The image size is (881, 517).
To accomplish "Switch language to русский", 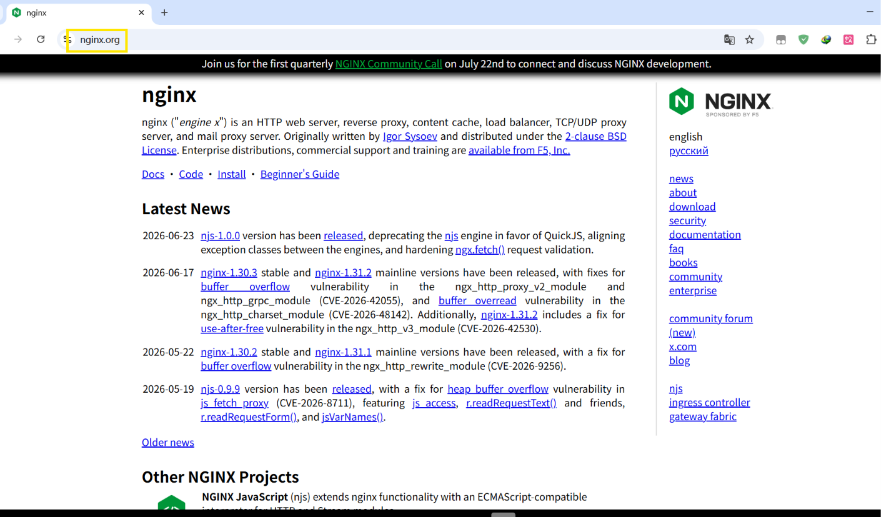I will click(x=689, y=150).
